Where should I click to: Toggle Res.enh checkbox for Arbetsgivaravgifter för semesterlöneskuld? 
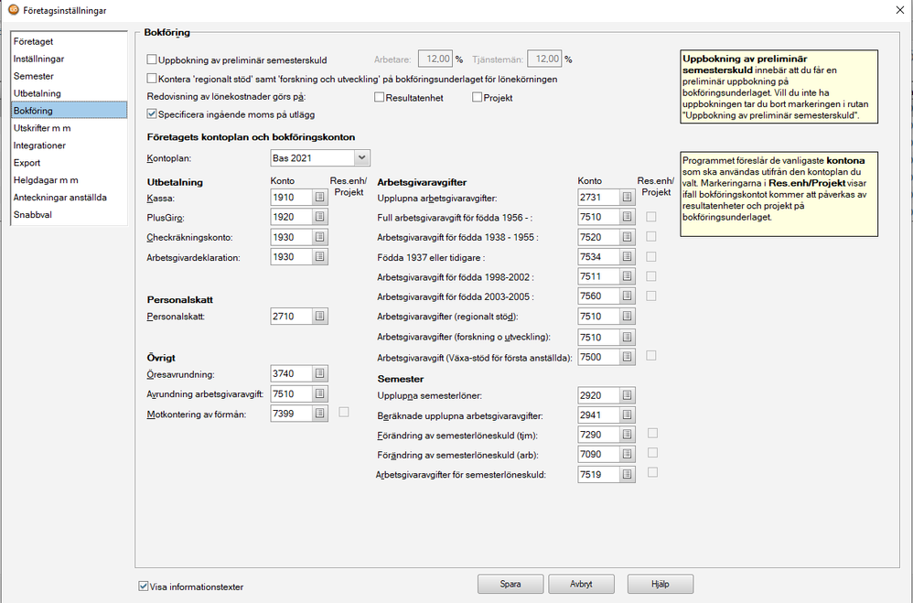click(652, 472)
